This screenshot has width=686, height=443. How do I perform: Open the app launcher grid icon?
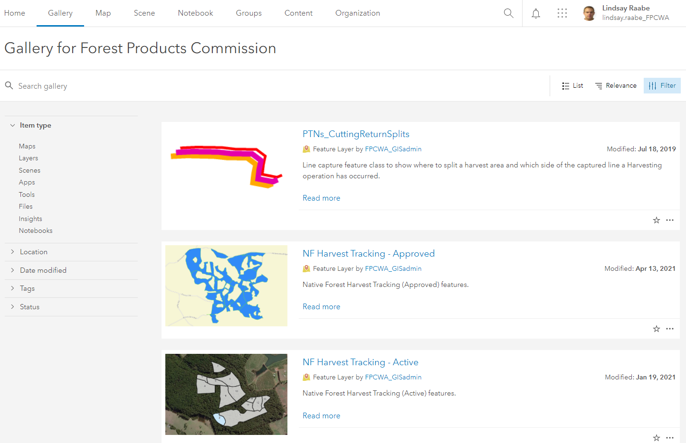(x=562, y=13)
